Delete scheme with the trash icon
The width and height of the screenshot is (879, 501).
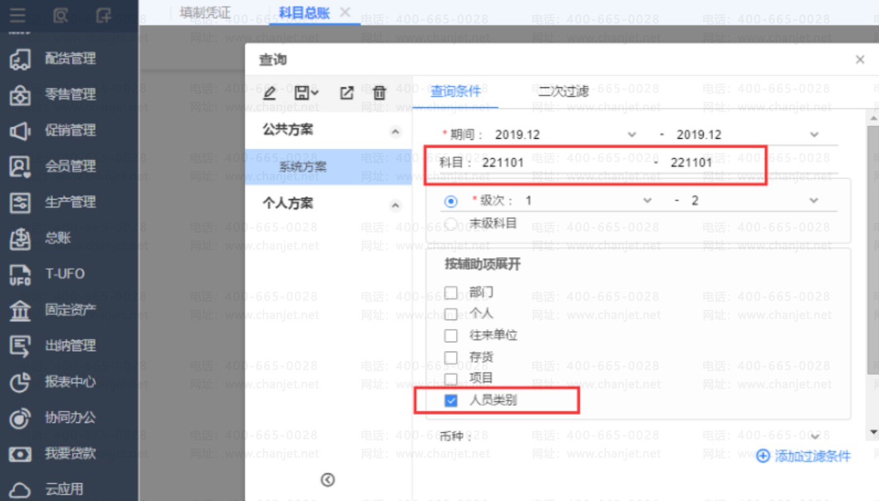(x=380, y=93)
